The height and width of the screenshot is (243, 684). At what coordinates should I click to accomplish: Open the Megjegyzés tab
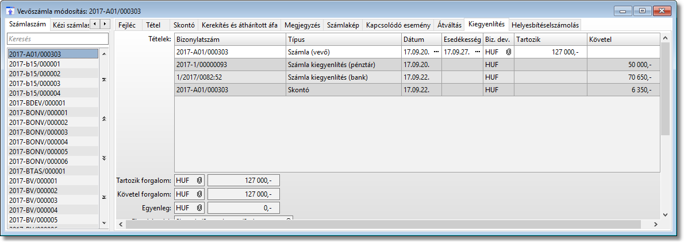coord(302,25)
